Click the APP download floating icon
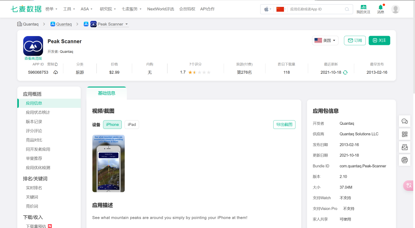Screen dimensions: 415x228 pos(405,160)
